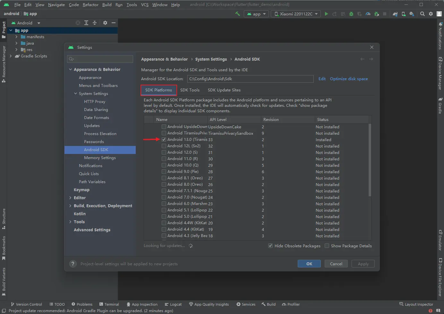Expand the Editor settings category
The height and width of the screenshot is (314, 444).
pos(70,198)
